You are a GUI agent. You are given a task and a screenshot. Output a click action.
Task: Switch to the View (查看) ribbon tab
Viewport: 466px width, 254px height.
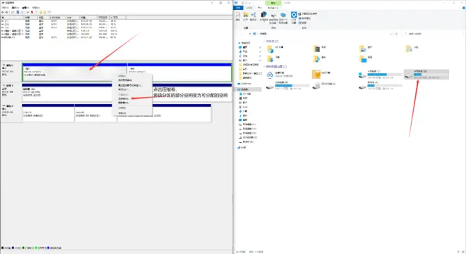260,8
